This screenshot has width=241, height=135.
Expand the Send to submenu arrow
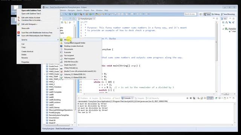click(58, 40)
